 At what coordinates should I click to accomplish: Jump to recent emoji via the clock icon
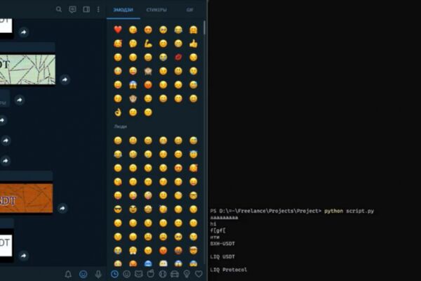(114, 274)
